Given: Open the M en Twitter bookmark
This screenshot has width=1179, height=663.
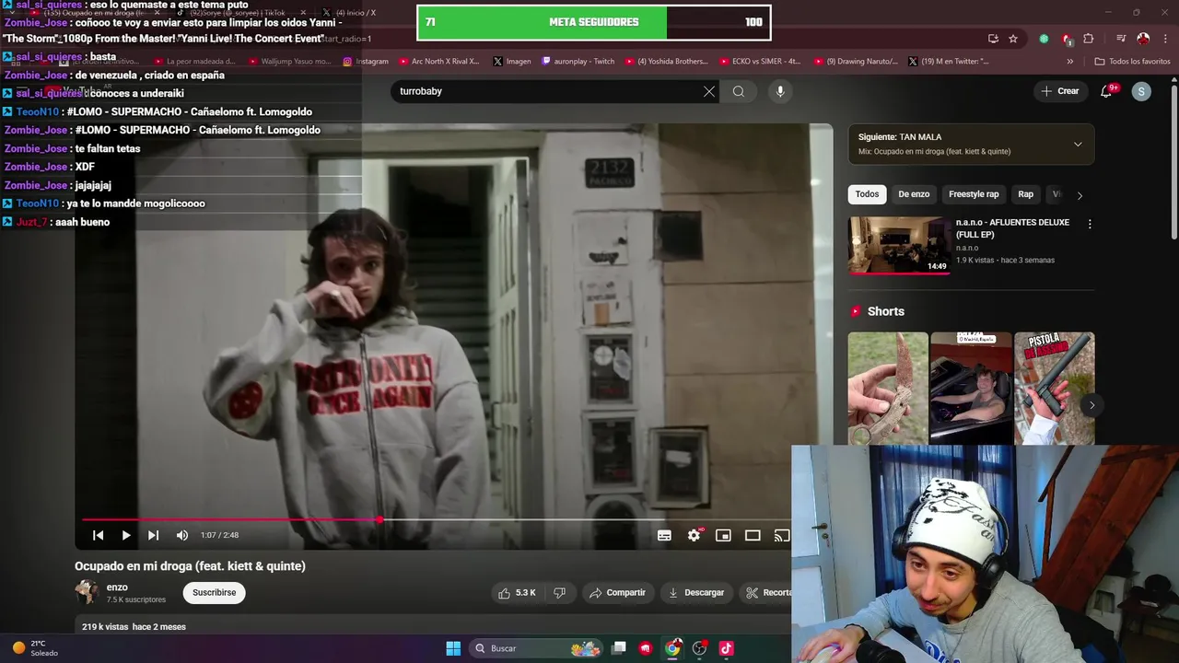Looking at the screenshot, I should click(x=949, y=62).
